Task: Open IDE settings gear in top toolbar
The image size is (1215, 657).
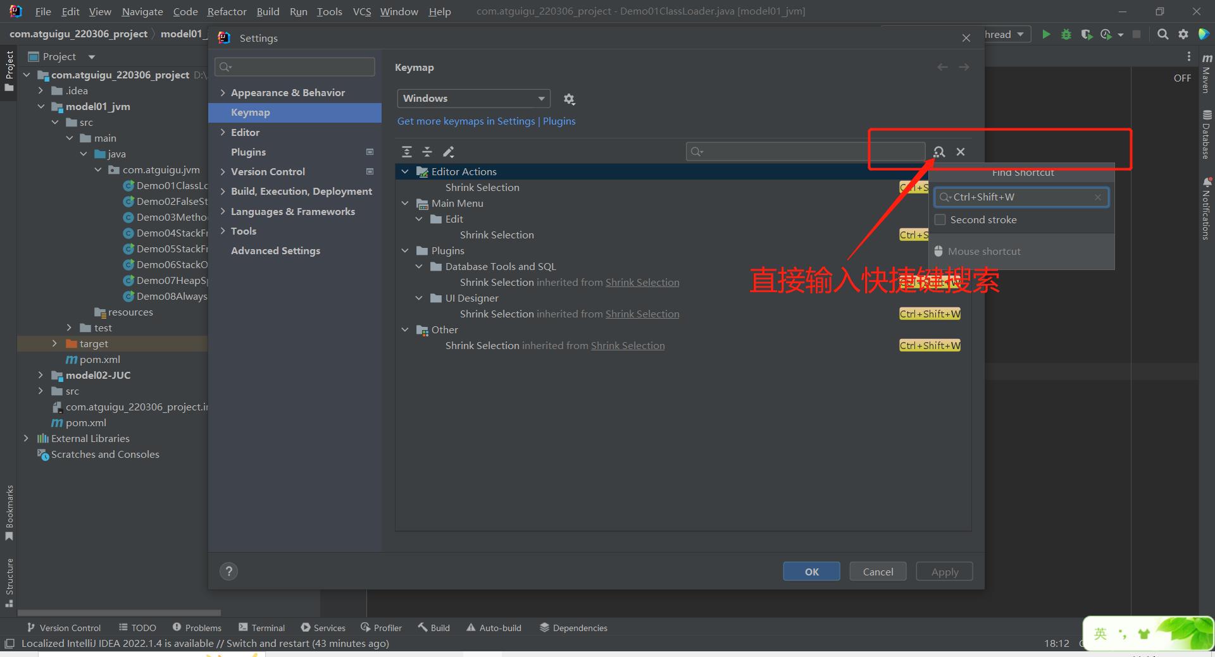Action: click(1183, 34)
